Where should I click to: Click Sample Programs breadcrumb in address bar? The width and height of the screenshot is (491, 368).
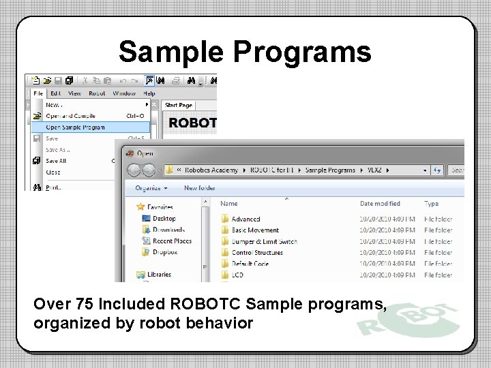click(330, 170)
